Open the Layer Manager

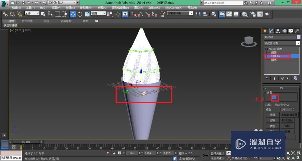(x=214, y=14)
